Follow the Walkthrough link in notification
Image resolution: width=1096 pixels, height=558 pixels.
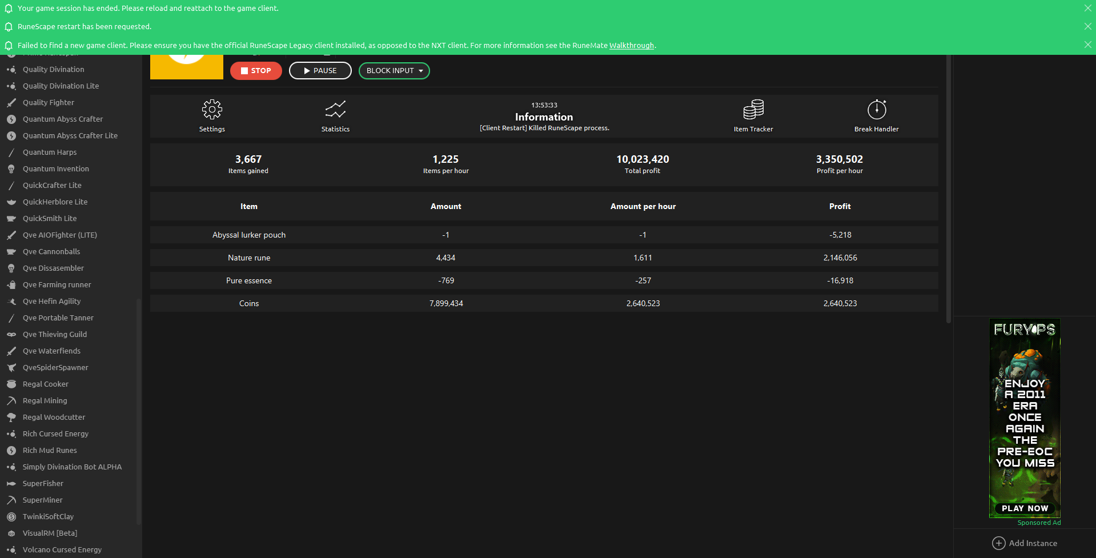click(x=631, y=46)
